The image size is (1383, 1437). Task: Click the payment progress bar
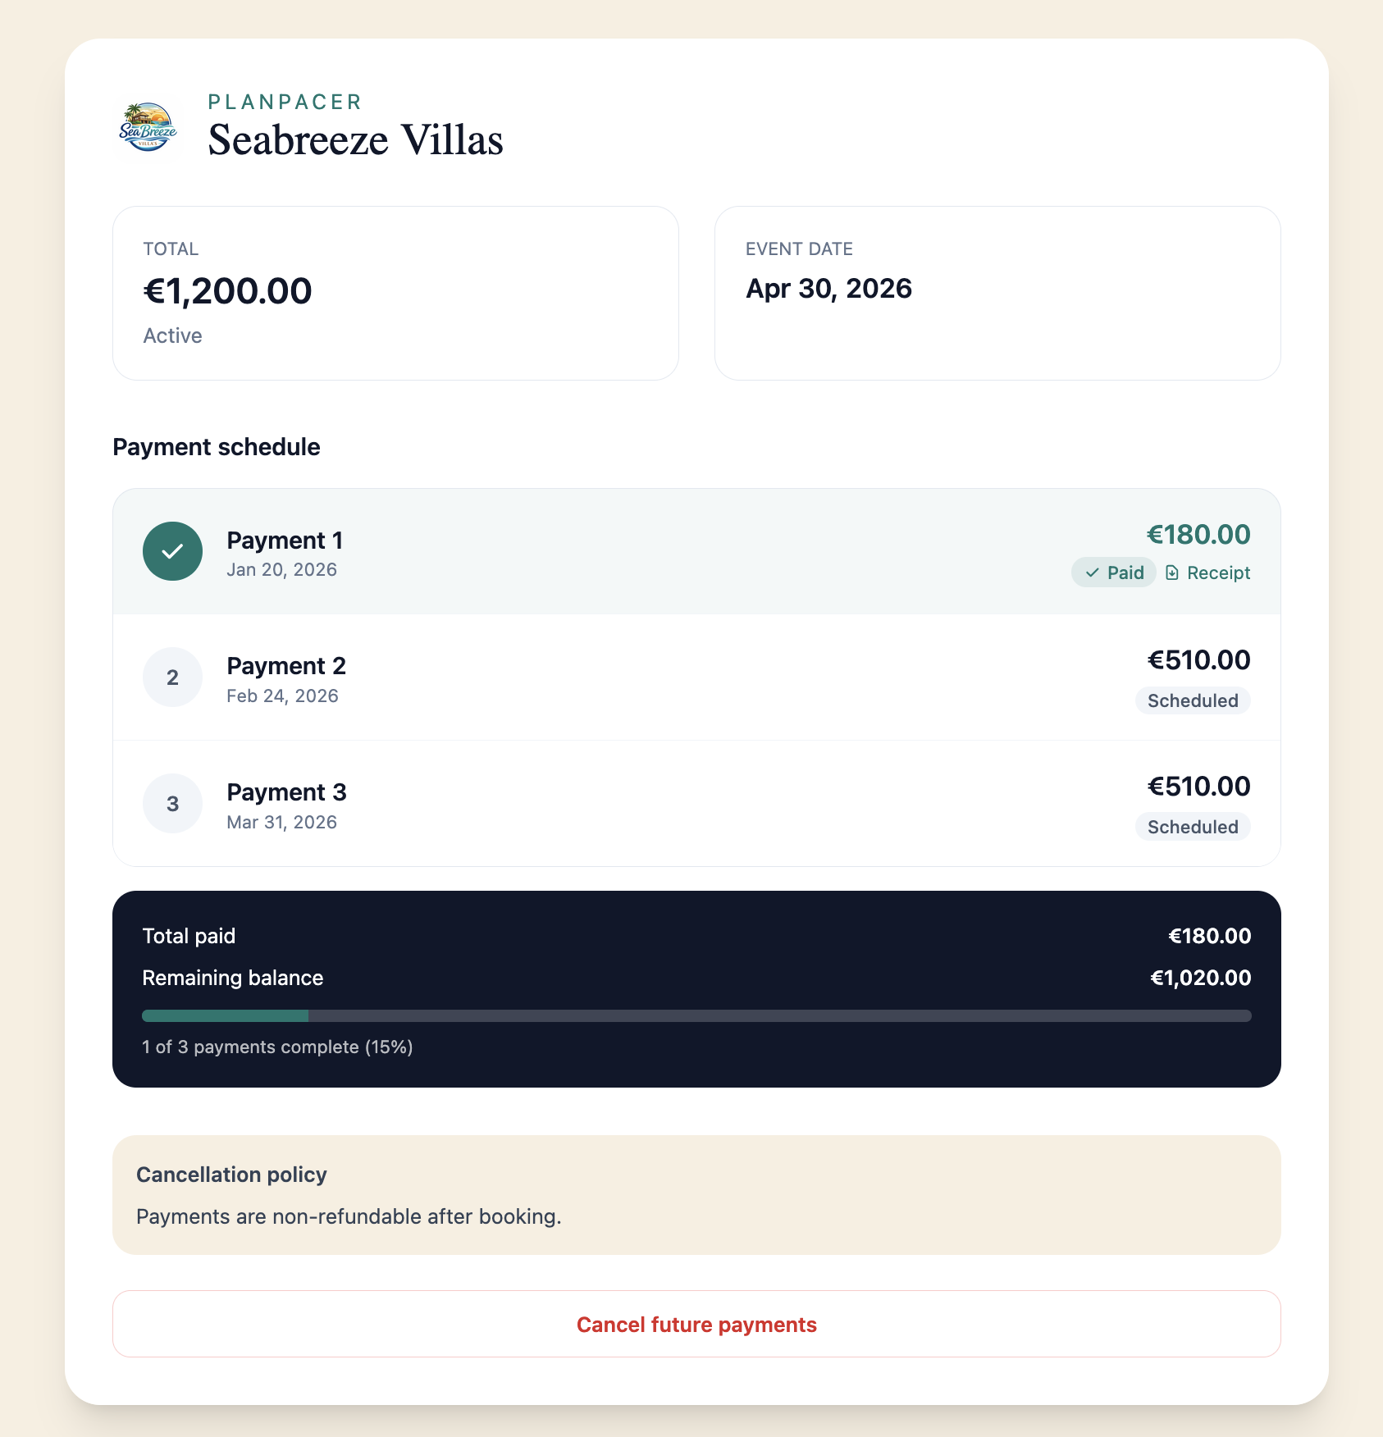pyautogui.click(x=696, y=1015)
